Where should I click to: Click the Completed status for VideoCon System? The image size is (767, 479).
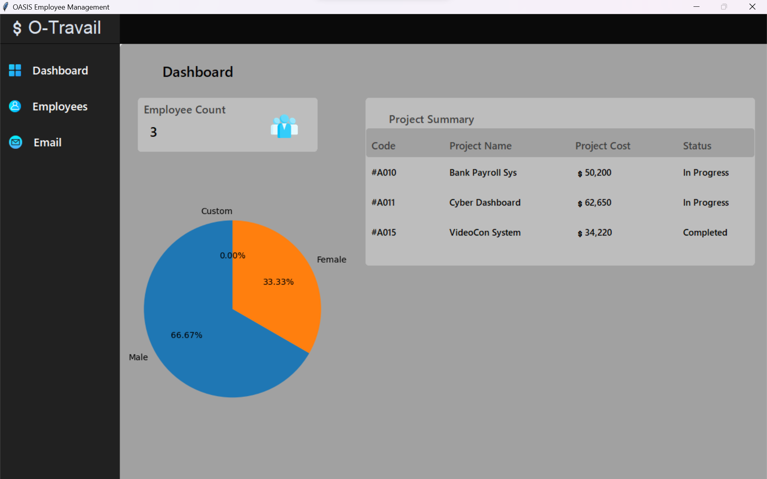pyautogui.click(x=705, y=232)
